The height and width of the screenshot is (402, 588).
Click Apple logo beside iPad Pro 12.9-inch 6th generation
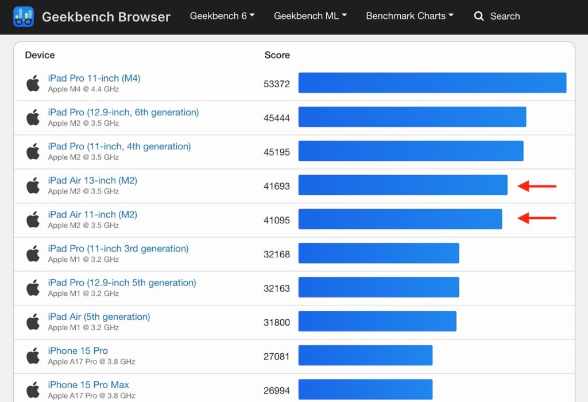coord(33,117)
